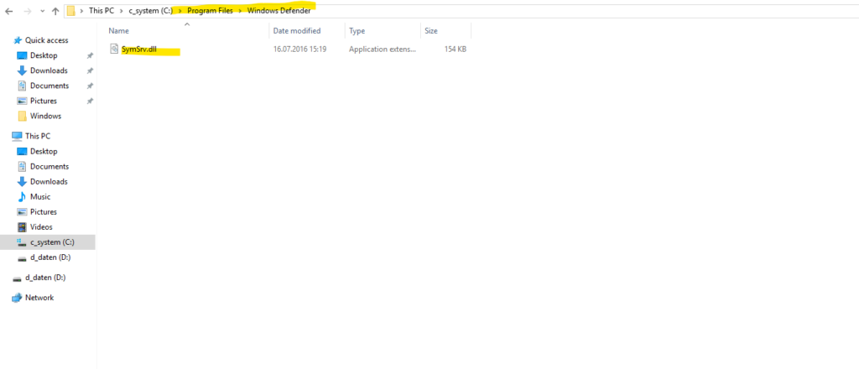Click the Videos film icon

[22, 226]
